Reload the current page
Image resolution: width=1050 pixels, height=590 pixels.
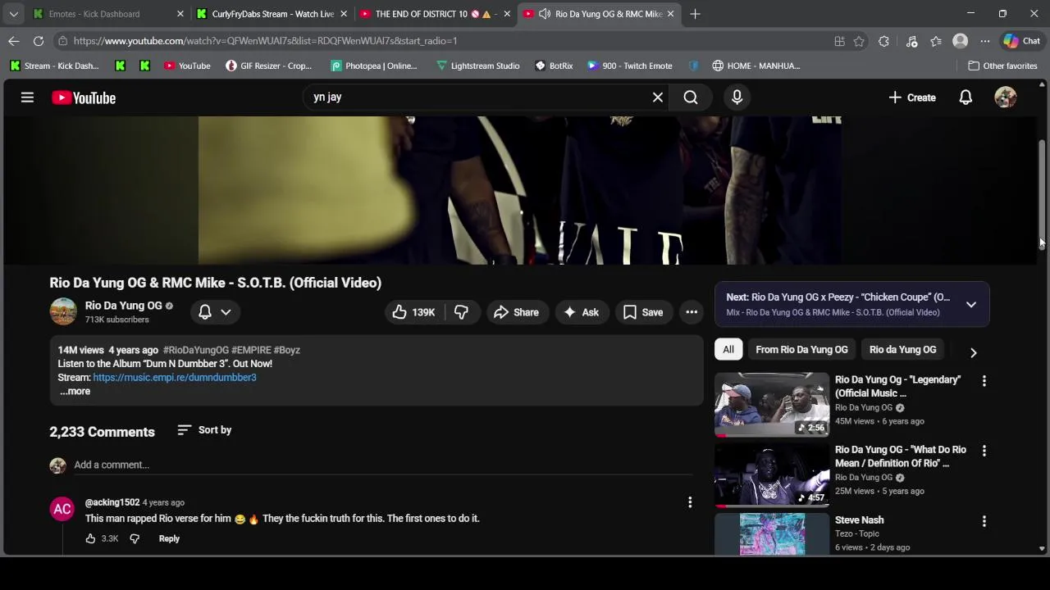[39, 41]
